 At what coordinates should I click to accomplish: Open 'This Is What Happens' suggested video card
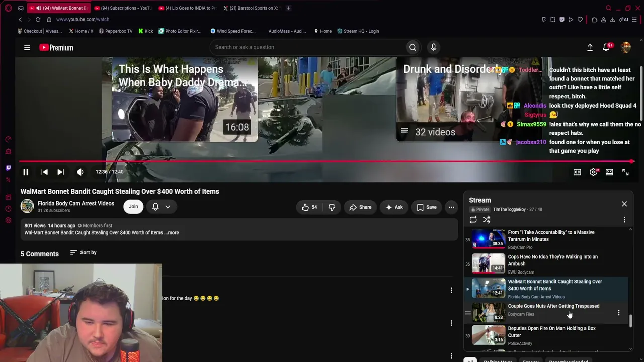[185, 100]
